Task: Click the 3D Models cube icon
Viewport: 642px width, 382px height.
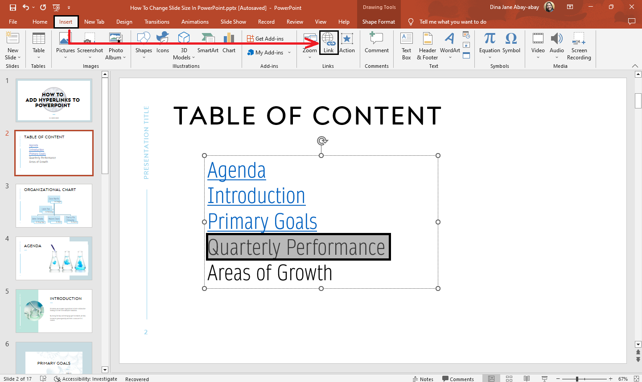Action: point(184,38)
